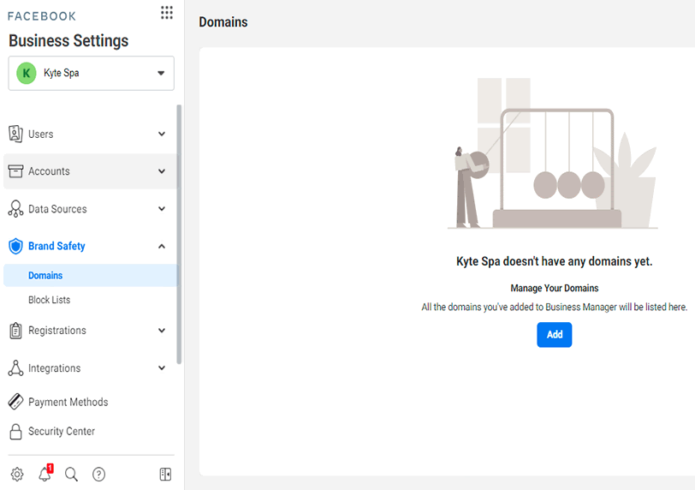Screen dimensions: 695x490
Task: Click the sidebar vertical scrollbar
Action: (x=179, y=234)
